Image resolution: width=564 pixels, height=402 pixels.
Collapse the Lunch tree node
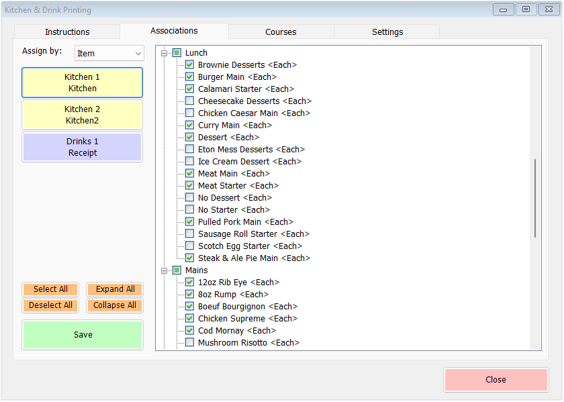coord(164,52)
